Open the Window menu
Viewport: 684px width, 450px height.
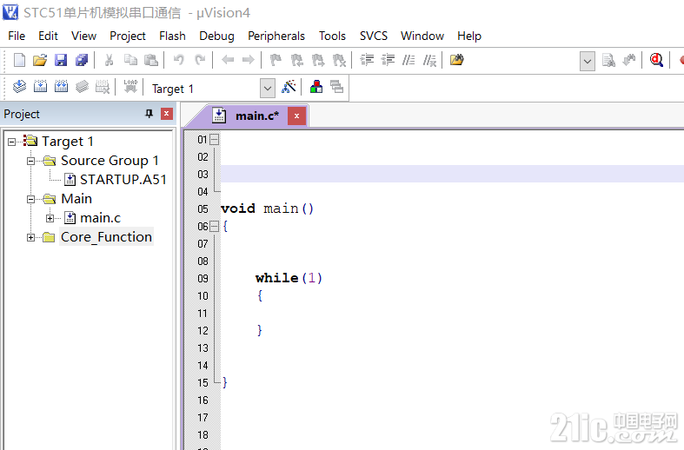[x=422, y=36]
